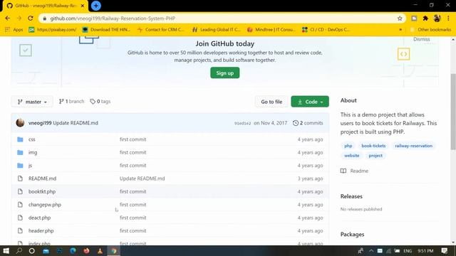
Task: Open VLC media player from taskbar
Action: click(x=100, y=251)
